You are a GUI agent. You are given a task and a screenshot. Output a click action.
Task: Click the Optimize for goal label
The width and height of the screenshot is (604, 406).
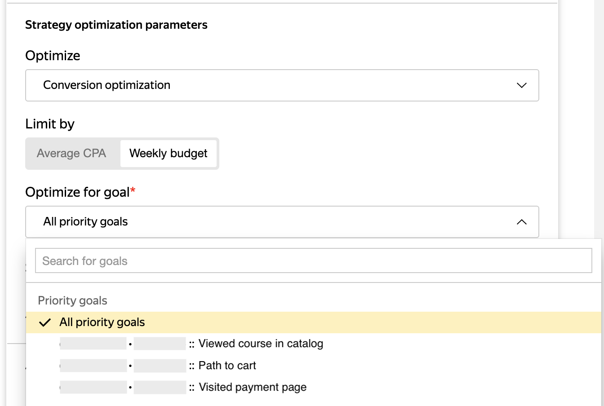[x=77, y=192]
